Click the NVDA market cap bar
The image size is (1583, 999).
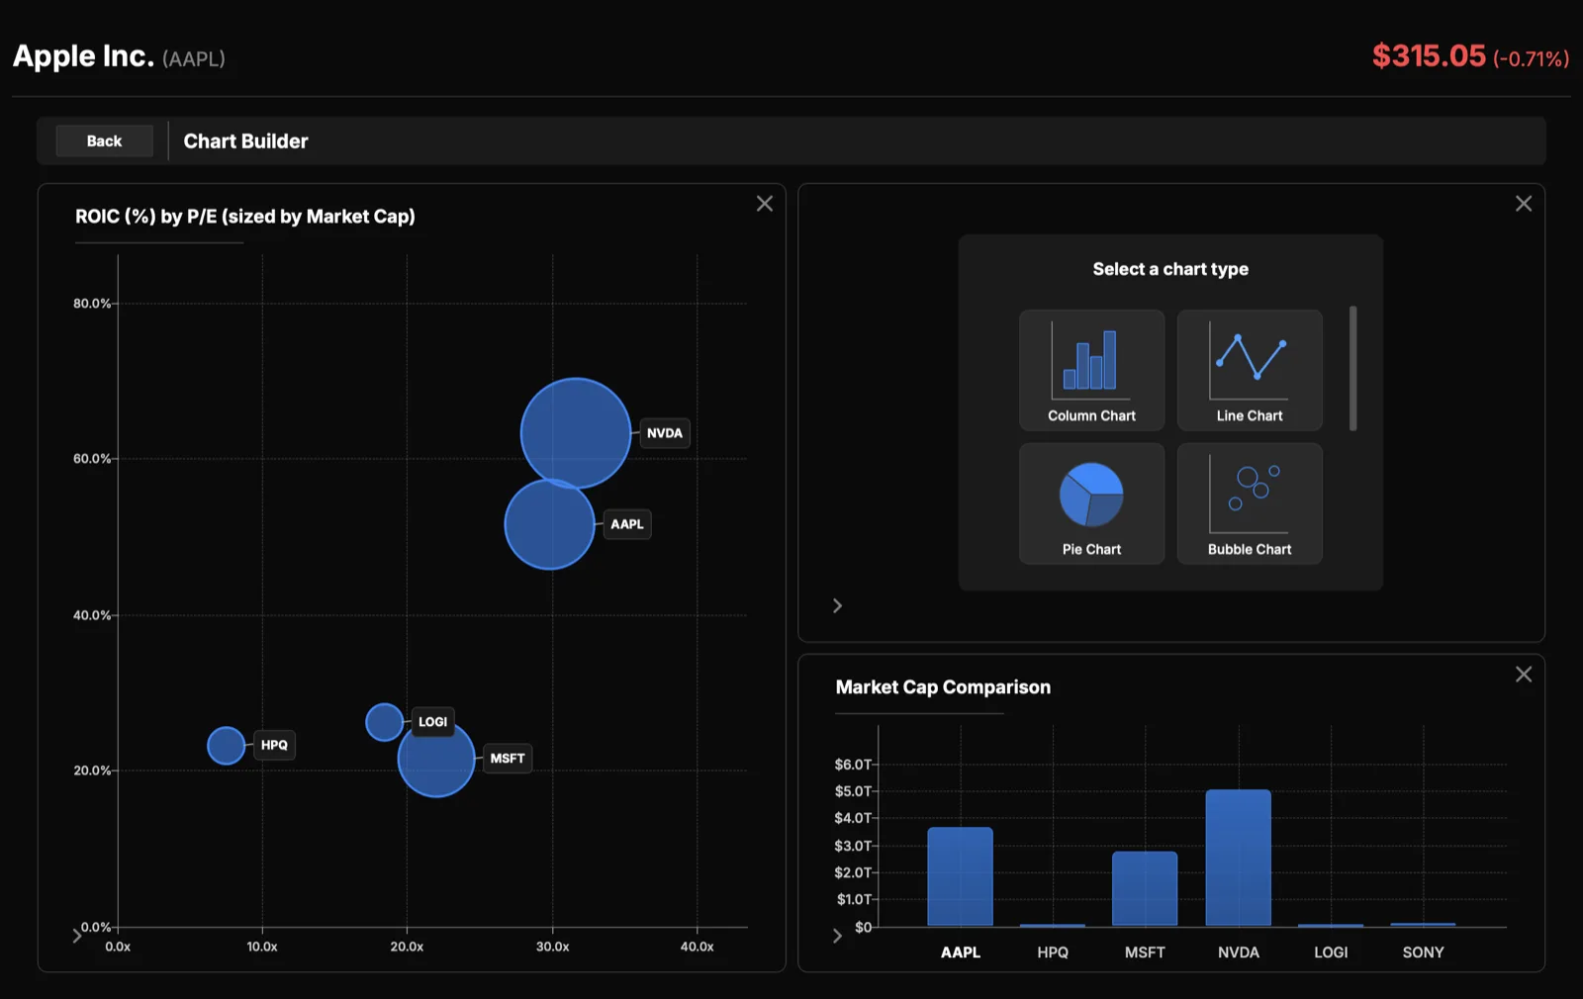coord(1239,859)
